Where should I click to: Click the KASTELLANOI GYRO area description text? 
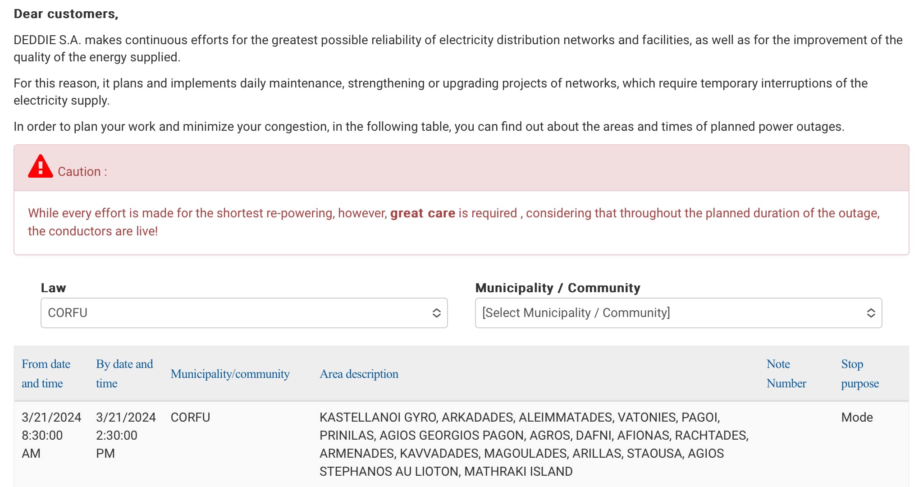click(x=378, y=417)
